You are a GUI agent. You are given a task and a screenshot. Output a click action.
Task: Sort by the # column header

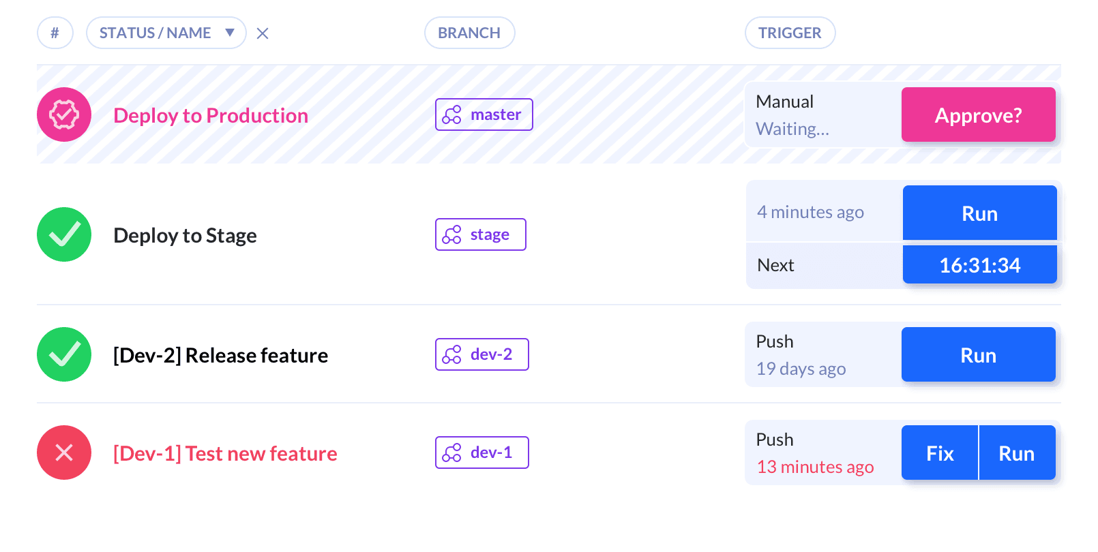click(55, 33)
